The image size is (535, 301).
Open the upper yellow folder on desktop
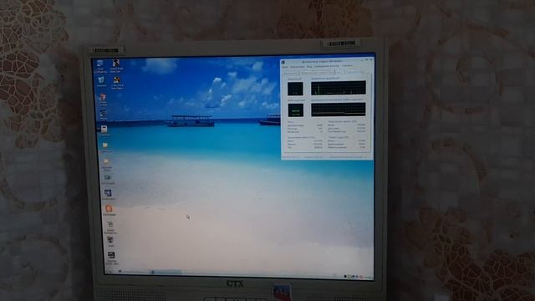105,145
